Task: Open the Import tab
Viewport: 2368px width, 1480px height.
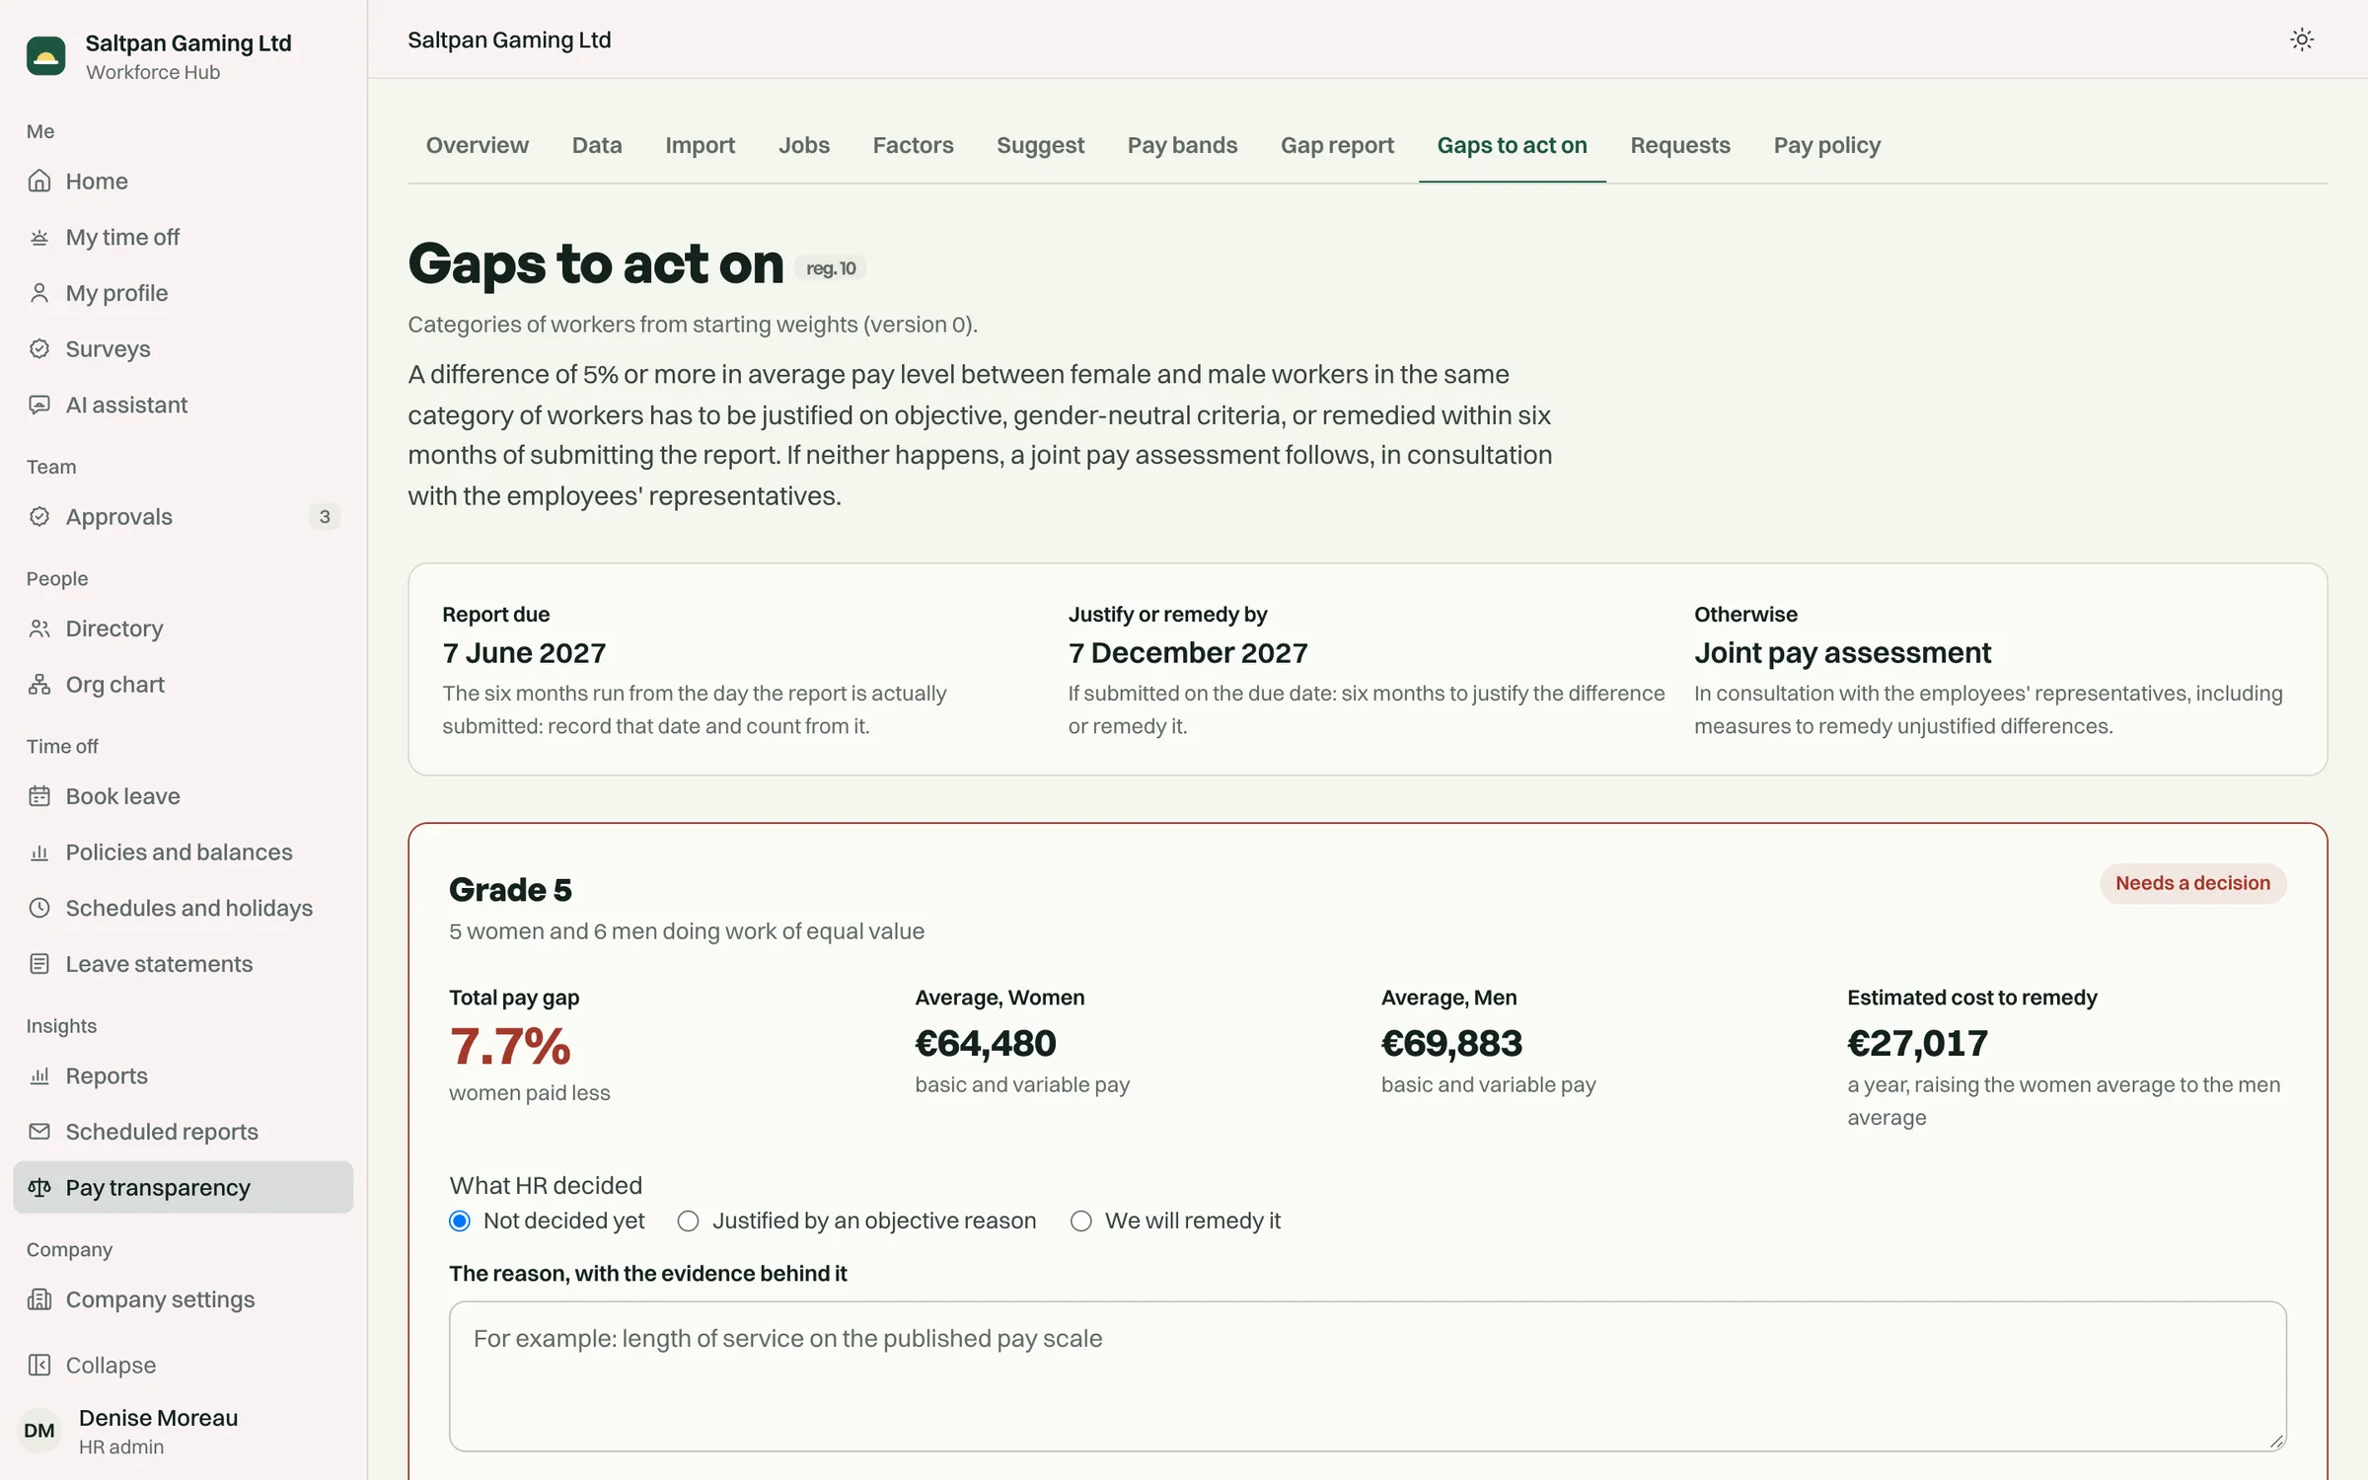Action: (700, 145)
